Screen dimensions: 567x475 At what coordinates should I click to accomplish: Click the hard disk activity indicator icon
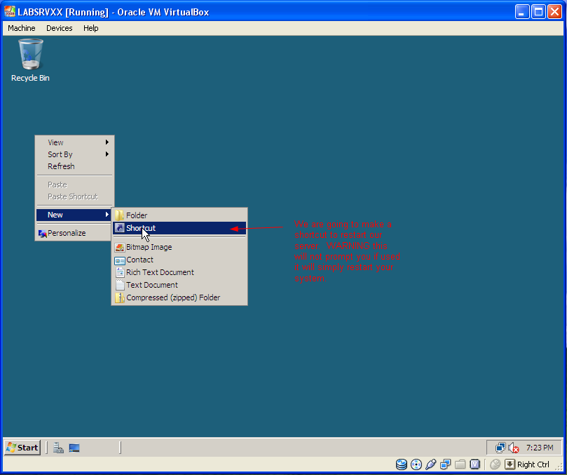click(x=402, y=464)
